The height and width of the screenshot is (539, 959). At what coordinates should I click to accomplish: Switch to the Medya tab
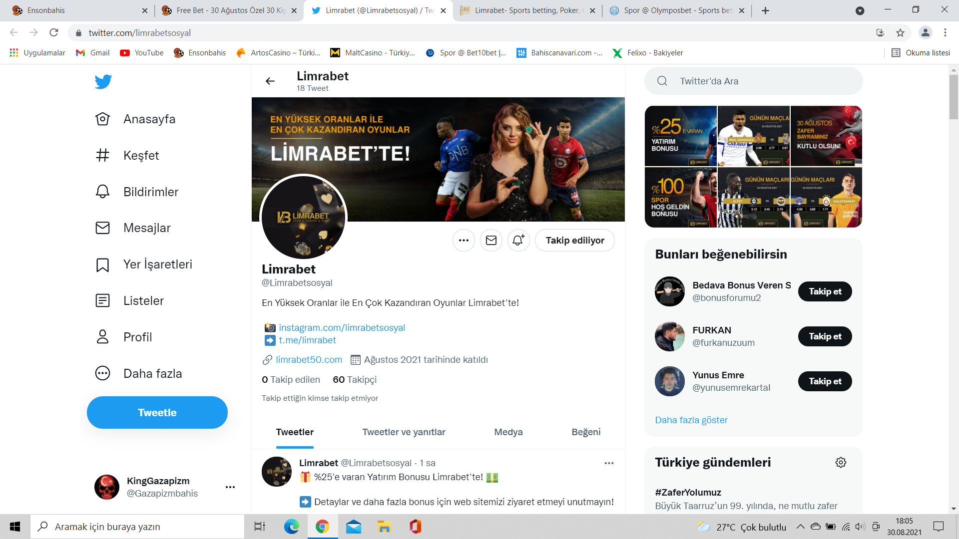(508, 432)
